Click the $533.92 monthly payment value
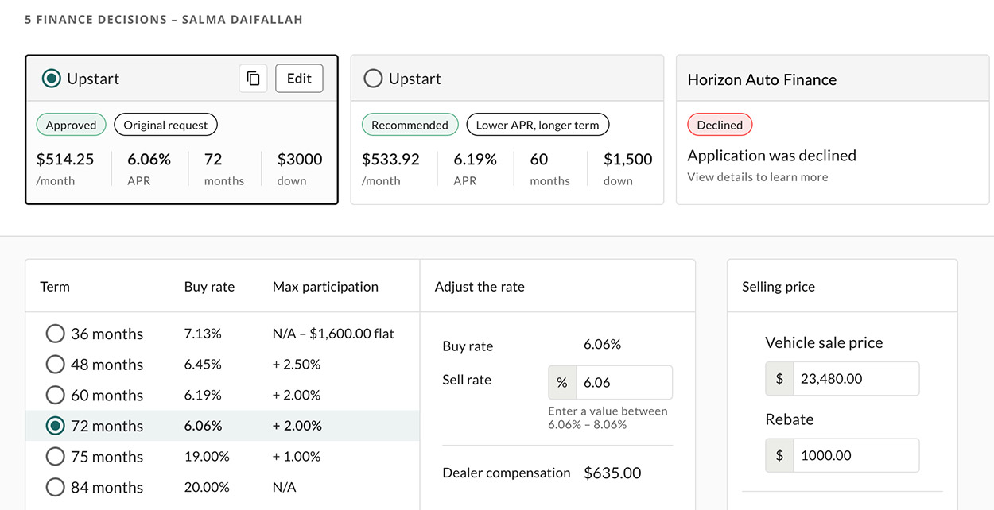Image resolution: width=994 pixels, height=510 pixels. [390, 159]
